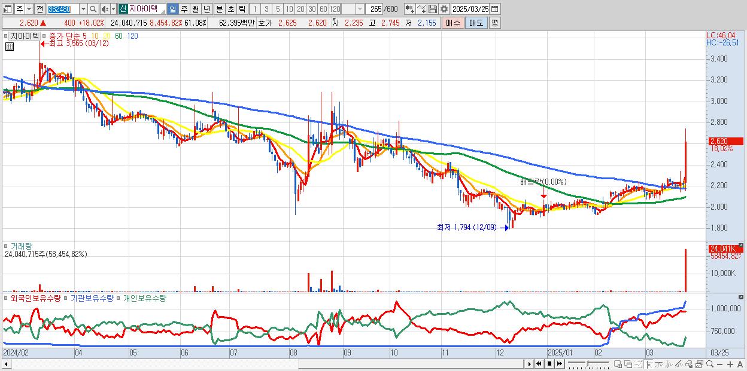747x371 pixels.
Task: Click the volume panel corner toggle icon
Action: pyautogui.click(x=741, y=245)
